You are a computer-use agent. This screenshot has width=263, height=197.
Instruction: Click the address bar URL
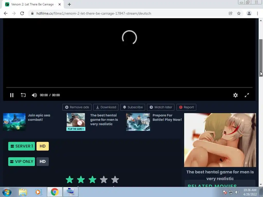coord(93,13)
